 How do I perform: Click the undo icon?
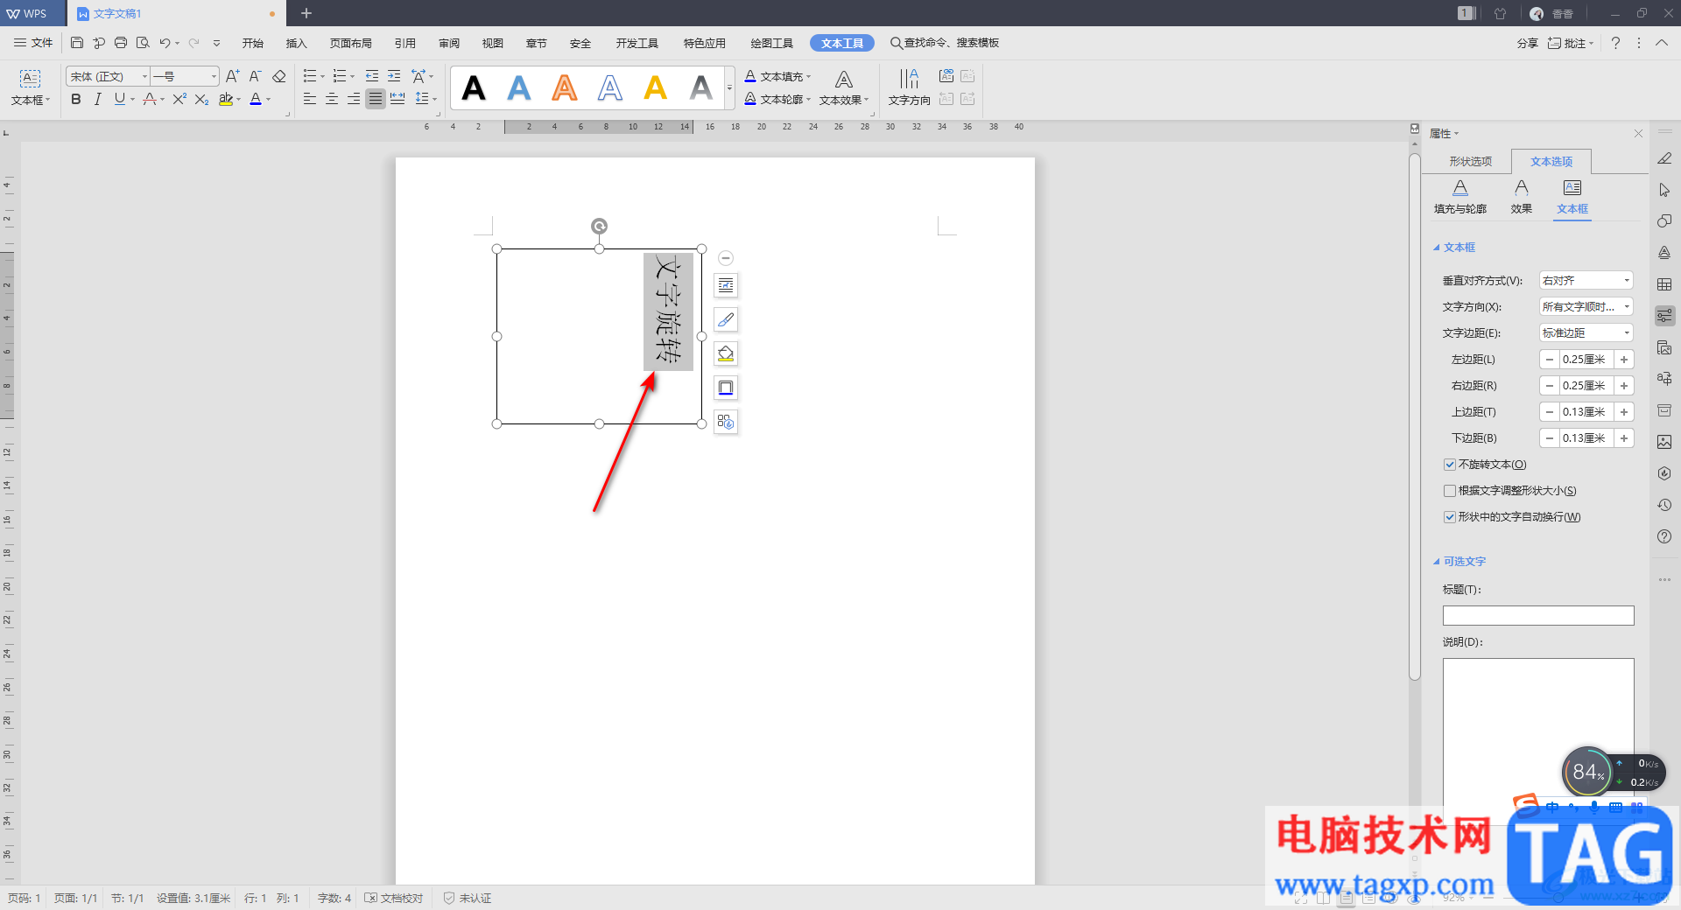click(x=165, y=43)
